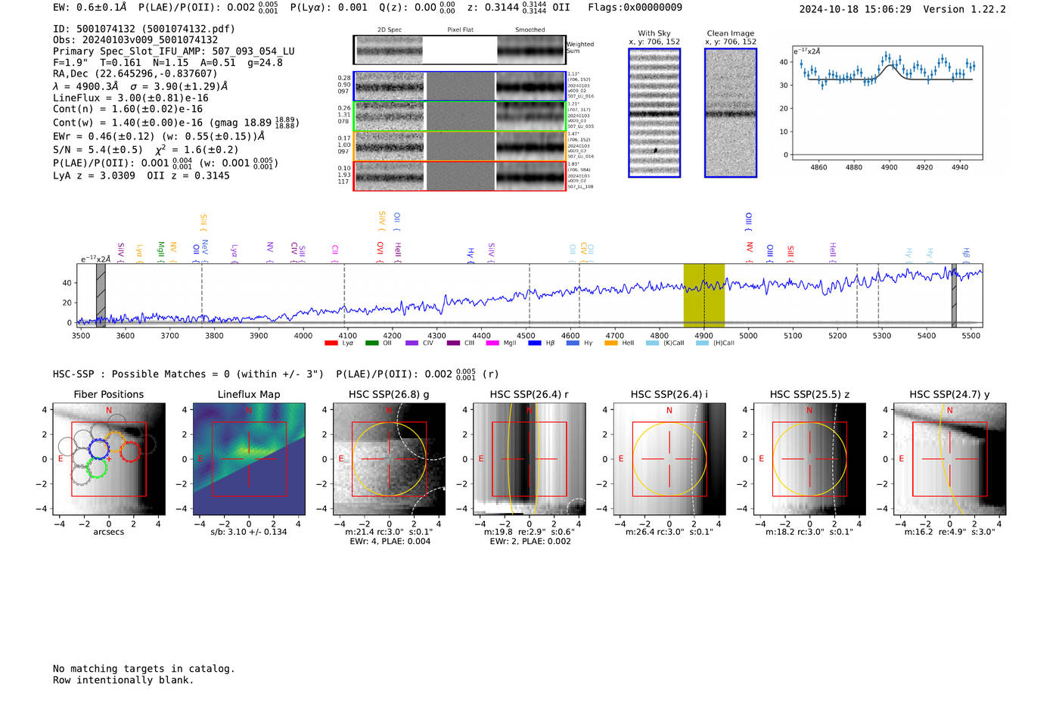Open the HSC SSP(26.8) g image
This screenshot has width=1059, height=721.
(x=389, y=459)
